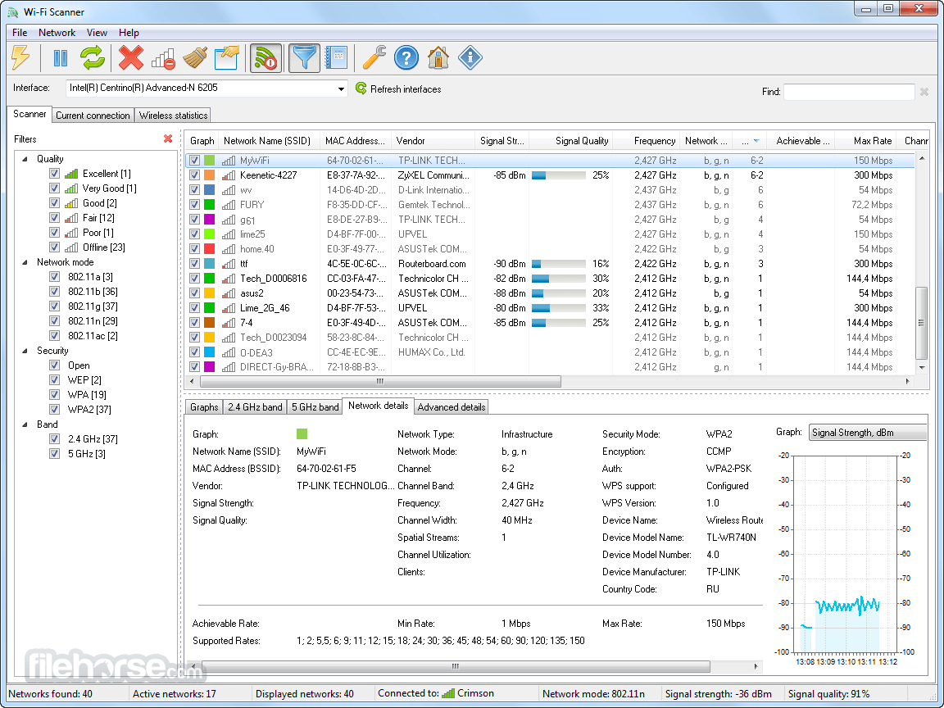The height and width of the screenshot is (708, 944).
Task: Sort by Max Rate column header
Action: click(x=865, y=141)
